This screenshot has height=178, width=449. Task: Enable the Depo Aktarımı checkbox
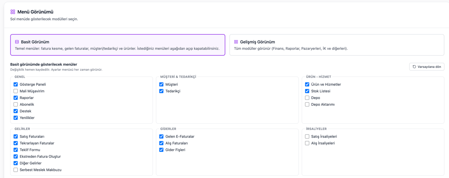point(307,105)
